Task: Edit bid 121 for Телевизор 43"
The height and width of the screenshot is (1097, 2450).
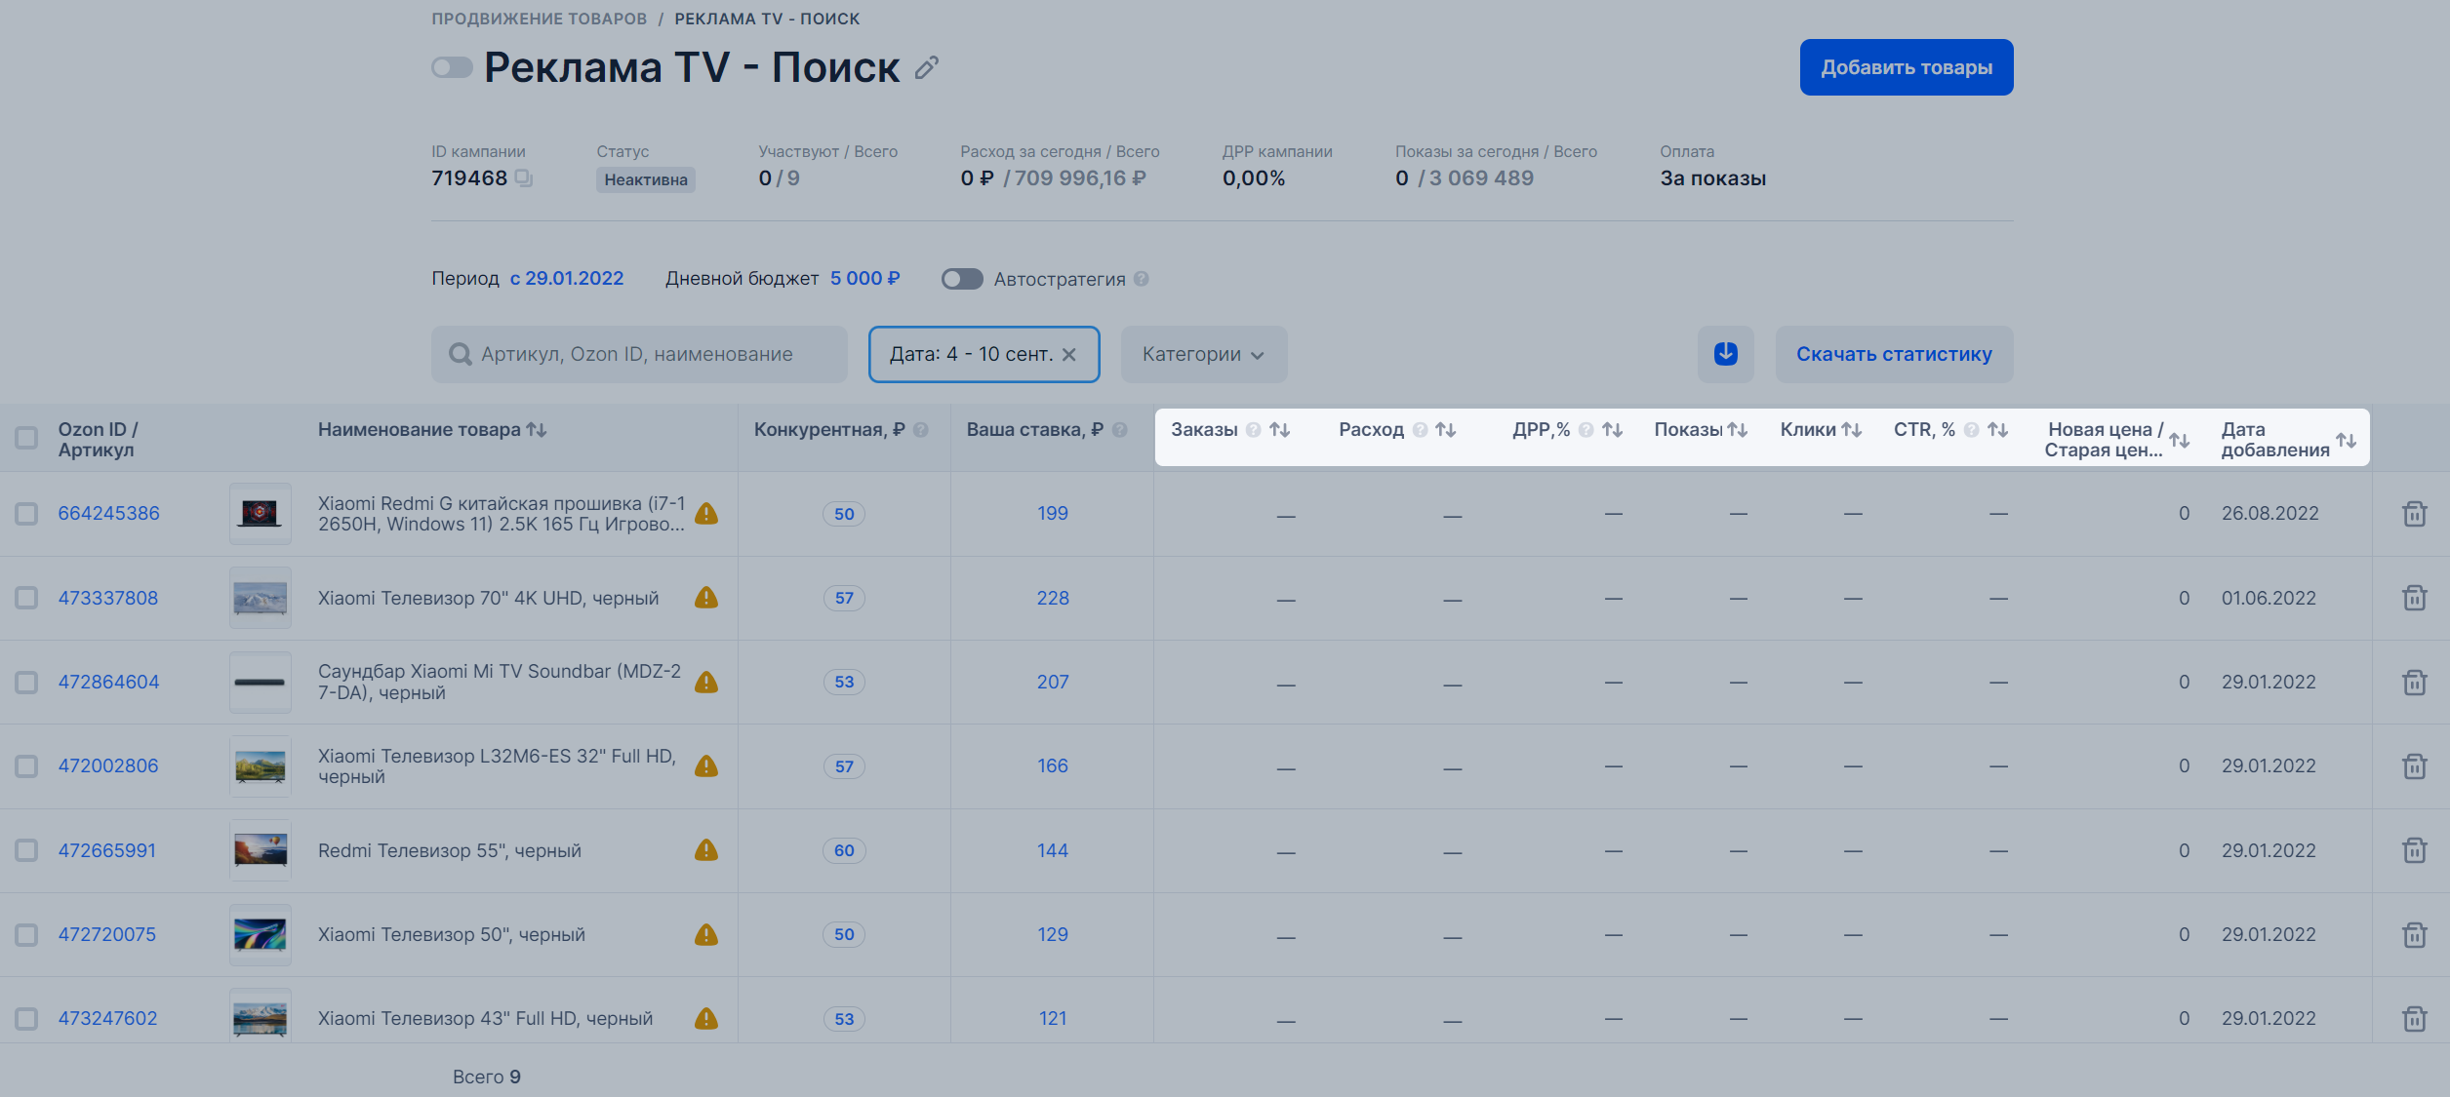Action: (1053, 1019)
